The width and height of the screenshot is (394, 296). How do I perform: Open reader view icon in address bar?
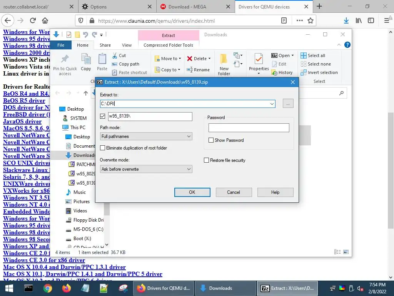pyautogui.click(x=284, y=21)
